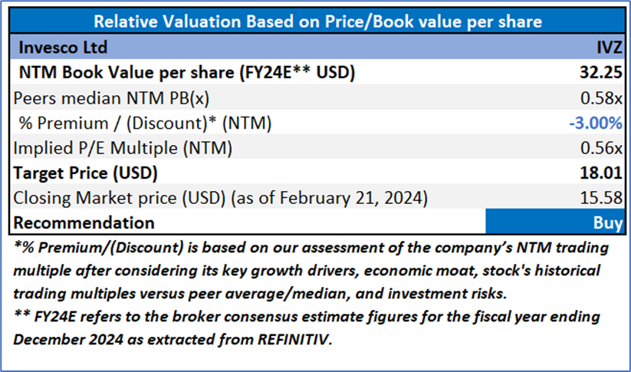Click the 18.01 target price value
Viewport: 631px width, 372px height.
[601, 173]
